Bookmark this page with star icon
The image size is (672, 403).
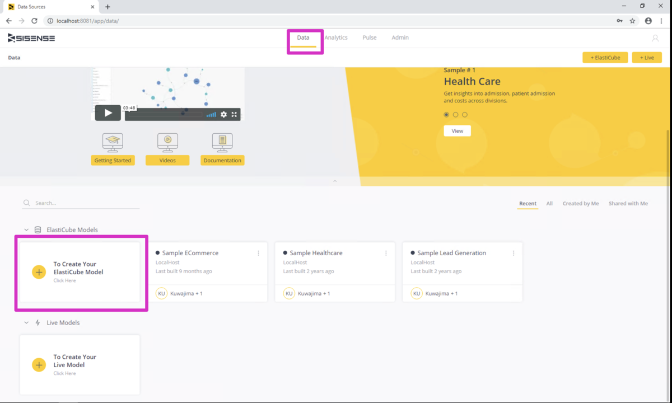(x=632, y=21)
